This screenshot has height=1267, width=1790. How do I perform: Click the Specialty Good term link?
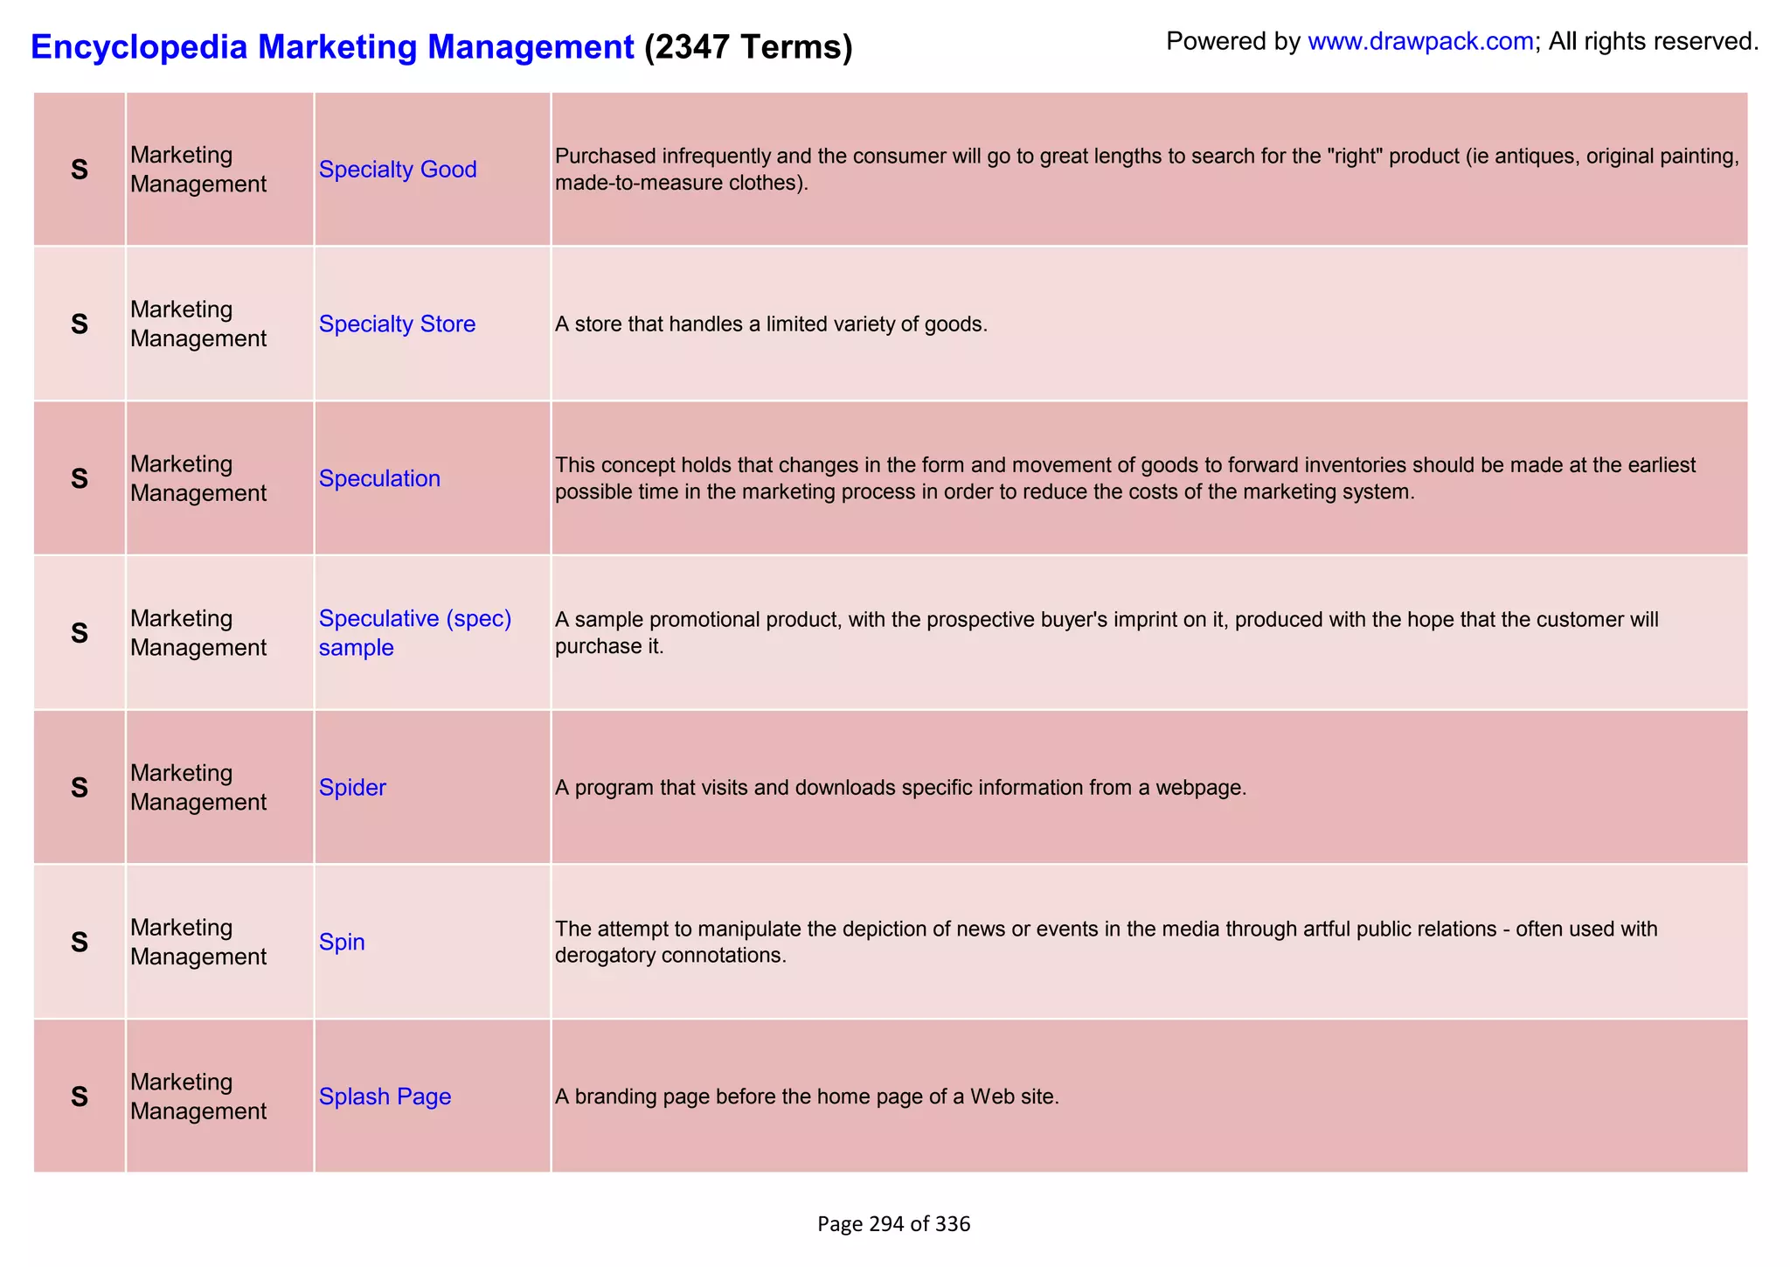click(x=398, y=169)
